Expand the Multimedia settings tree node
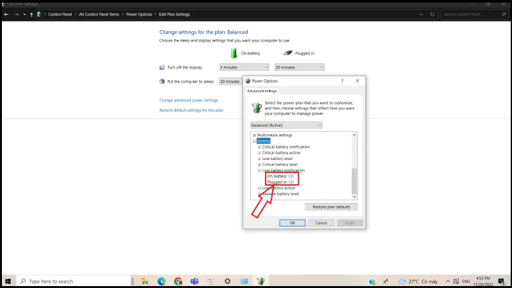Screen dimensions: 512x288 tap(255, 135)
